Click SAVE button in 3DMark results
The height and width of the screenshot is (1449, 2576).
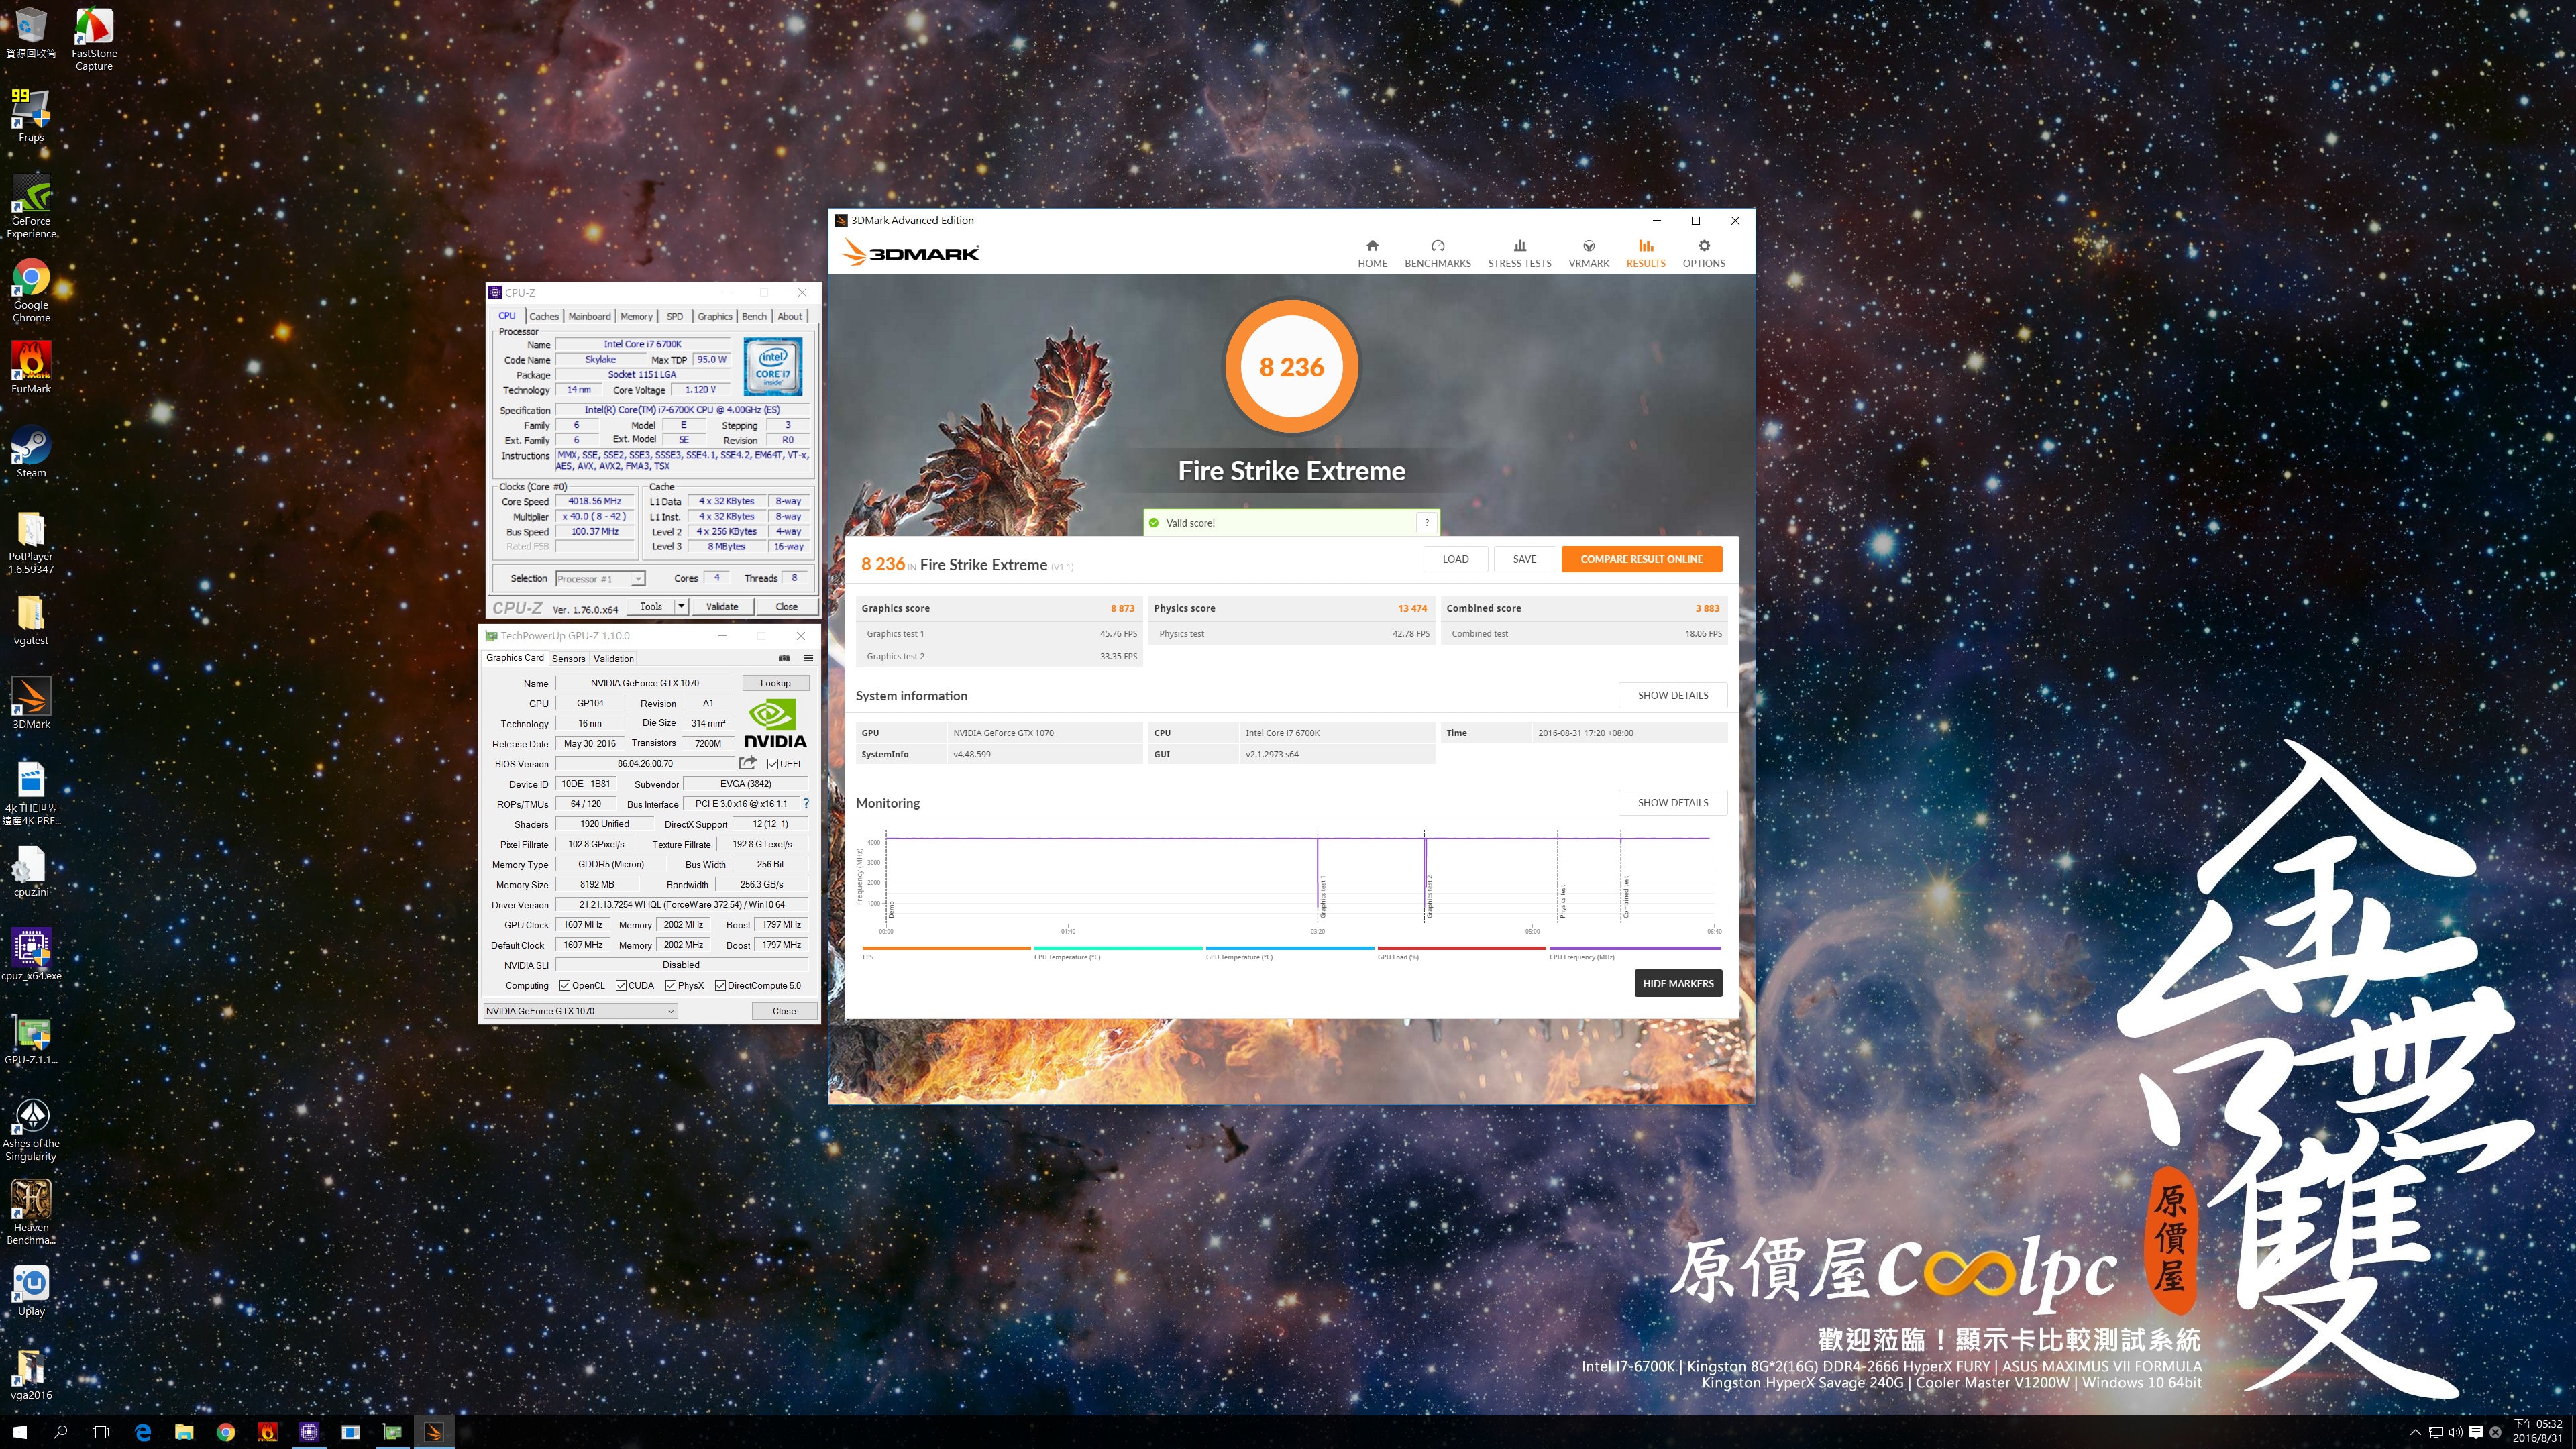point(1524,559)
